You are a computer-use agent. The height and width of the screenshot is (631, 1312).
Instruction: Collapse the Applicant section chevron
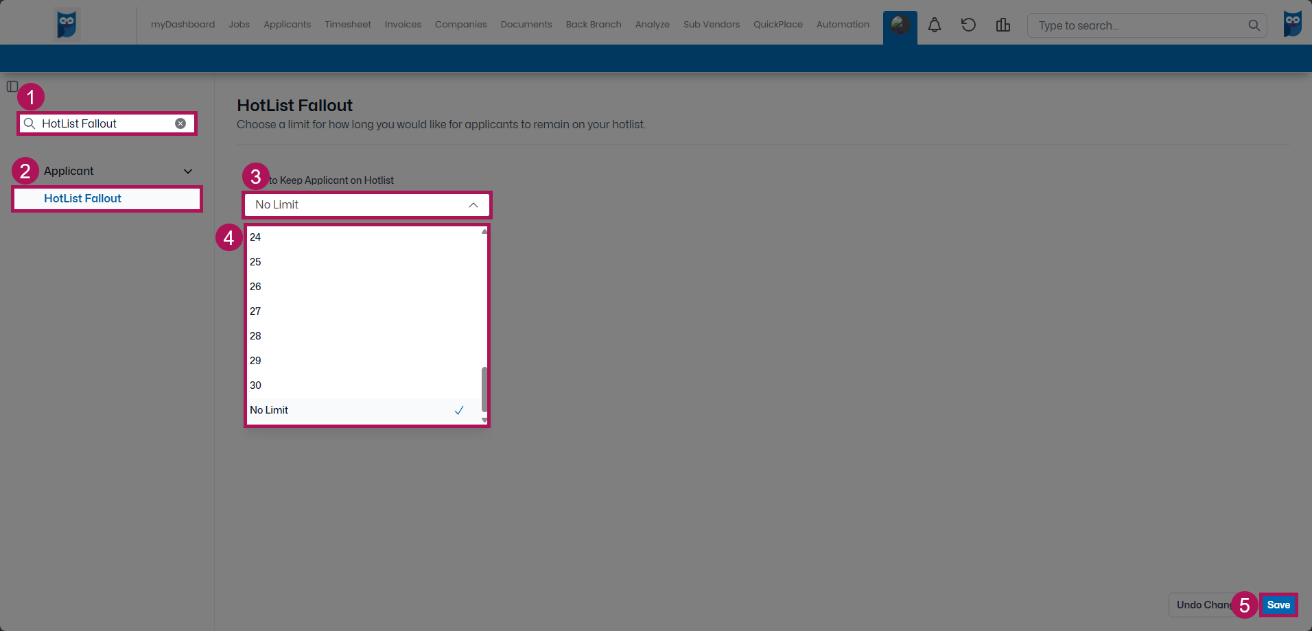[x=188, y=171]
